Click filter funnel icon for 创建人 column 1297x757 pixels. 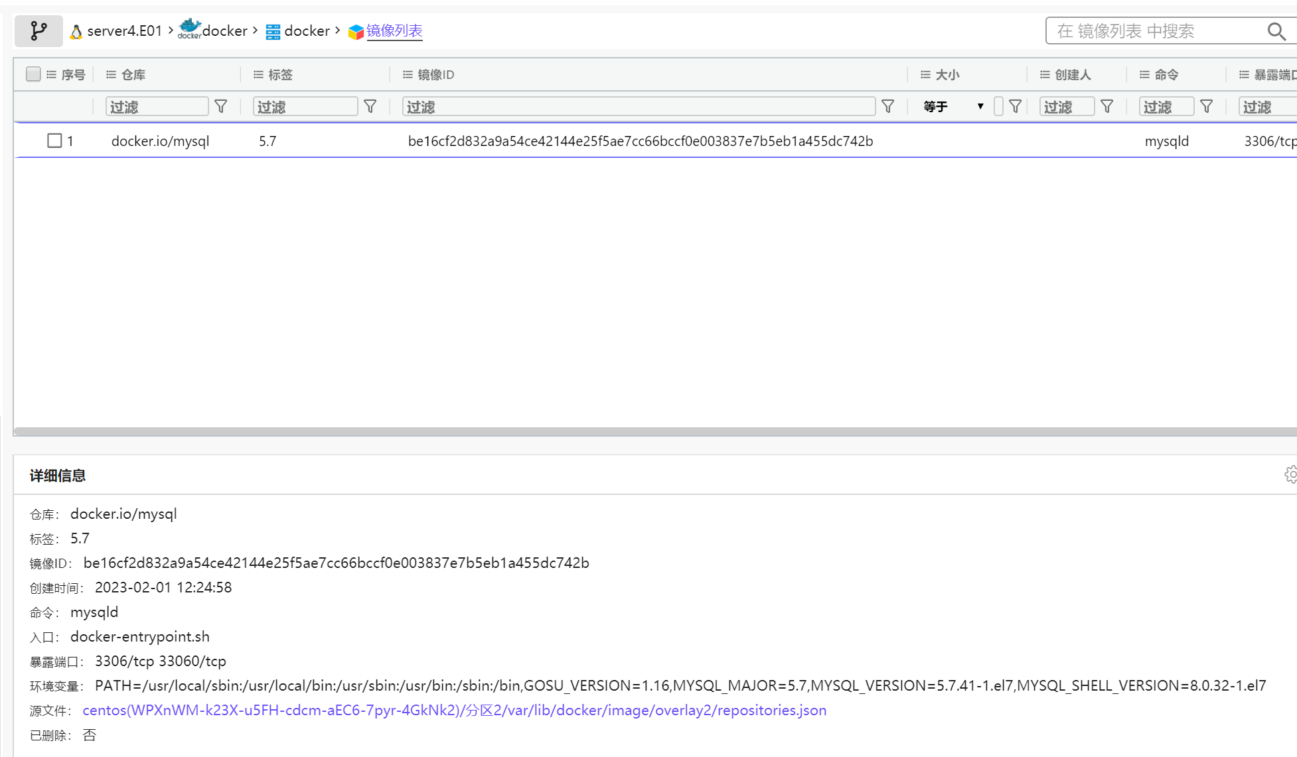point(1106,106)
